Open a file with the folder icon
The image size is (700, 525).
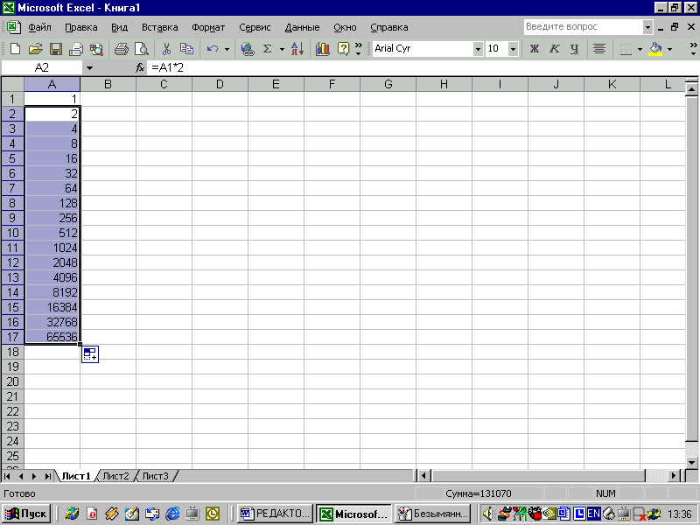click(35, 49)
